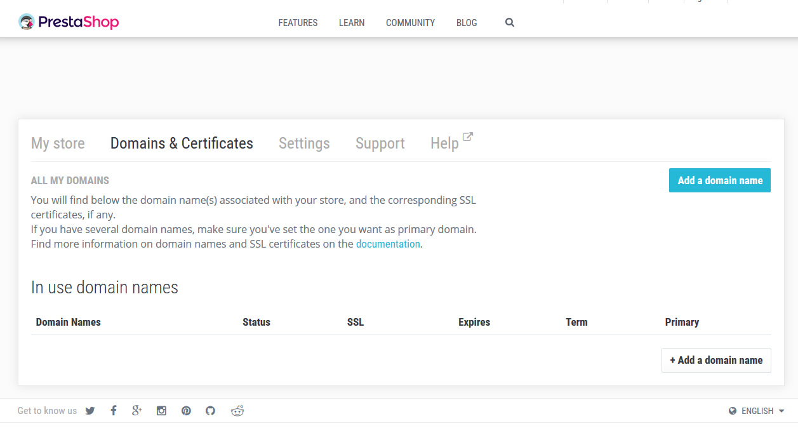The image size is (798, 433).
Task: Select the Support tab
Action: [380, 143]
